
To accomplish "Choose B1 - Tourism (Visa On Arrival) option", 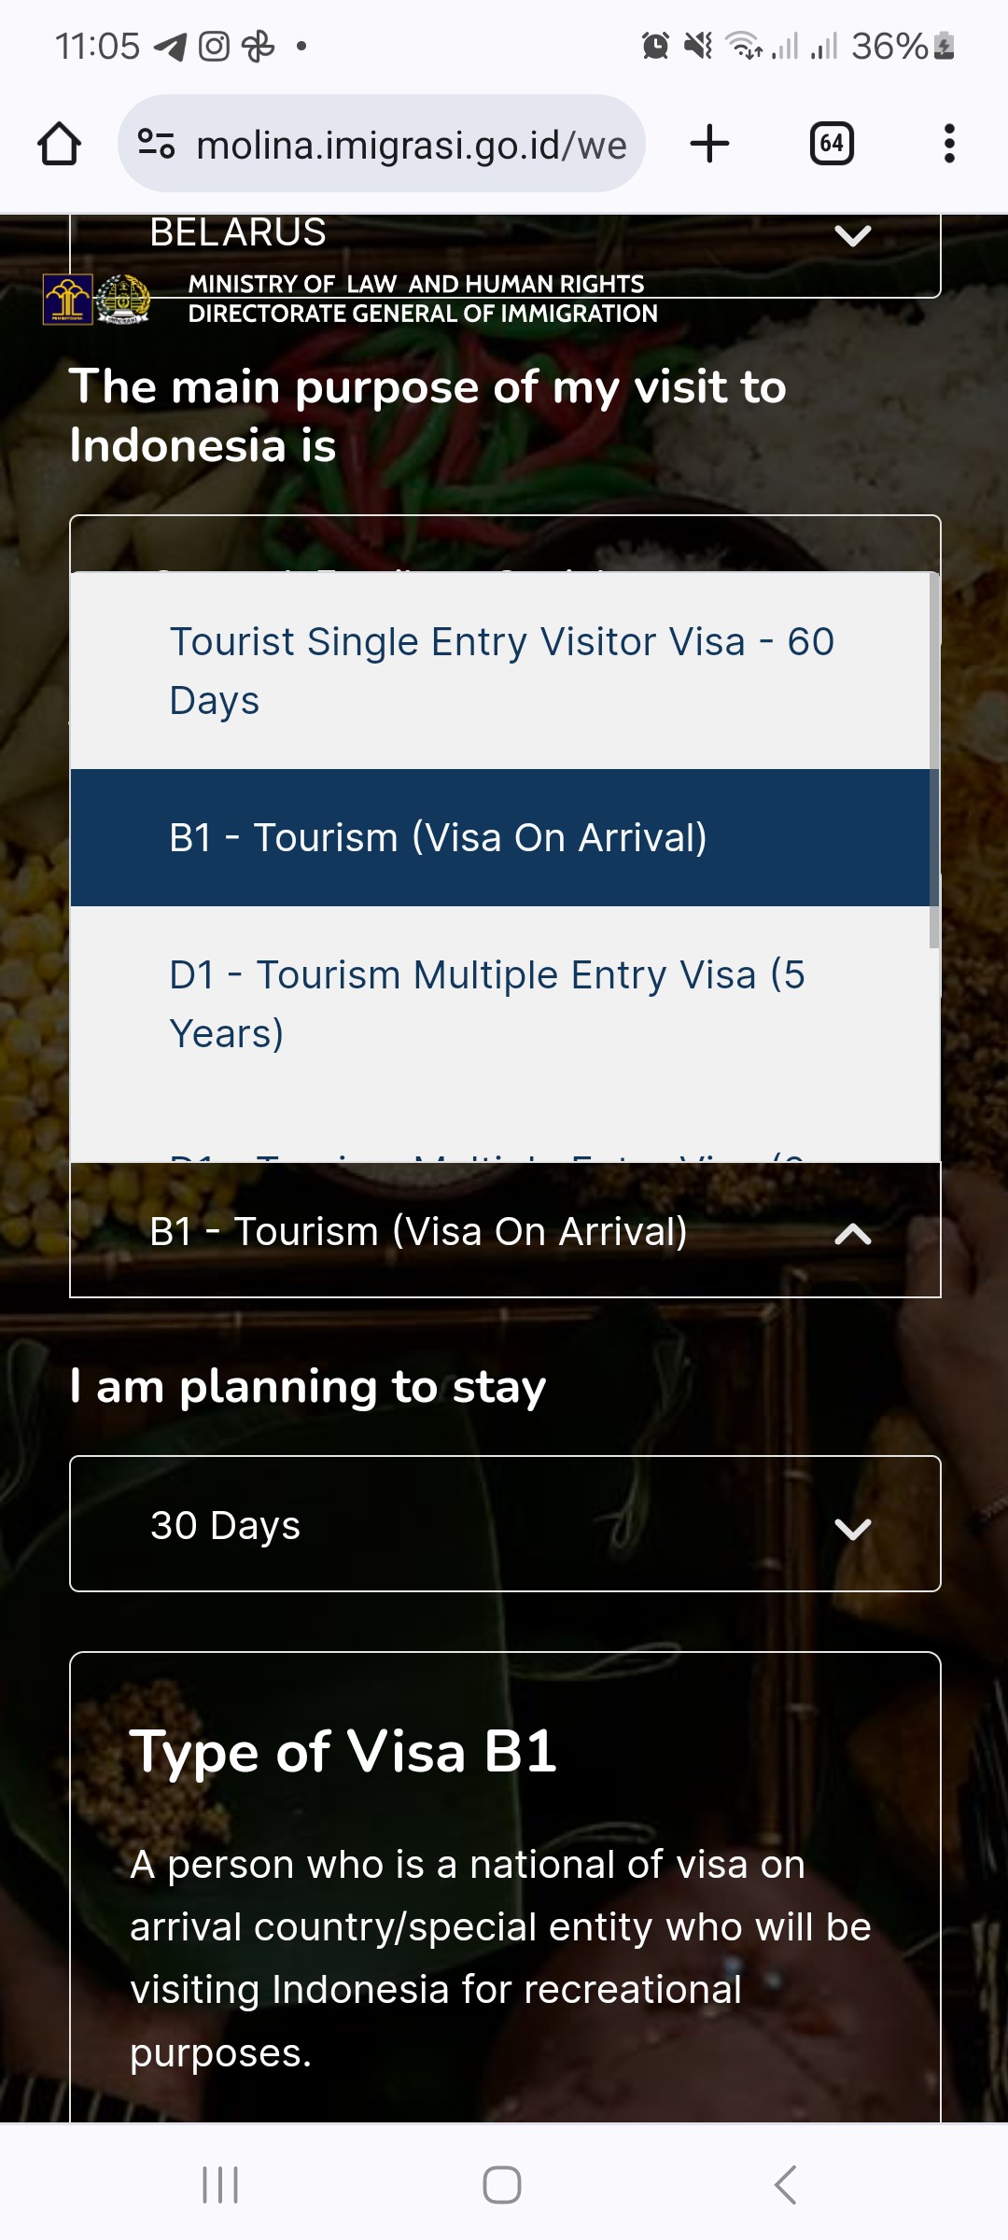I will [x=500, y=837].
